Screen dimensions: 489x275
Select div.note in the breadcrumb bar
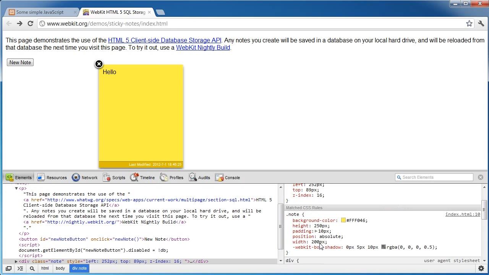(x=79, y=269)
